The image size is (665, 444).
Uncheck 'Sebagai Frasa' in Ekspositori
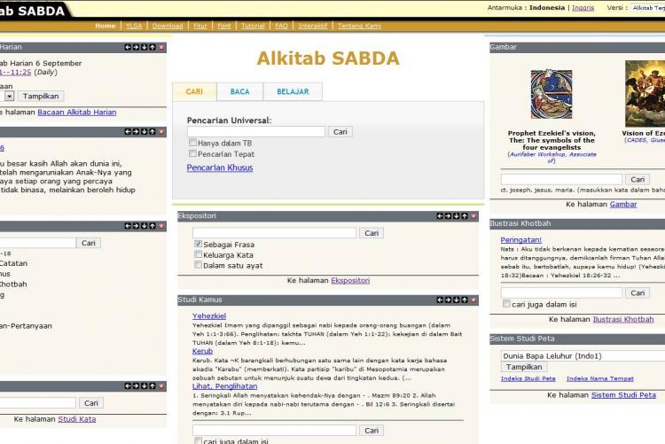[x=198, y=244]
